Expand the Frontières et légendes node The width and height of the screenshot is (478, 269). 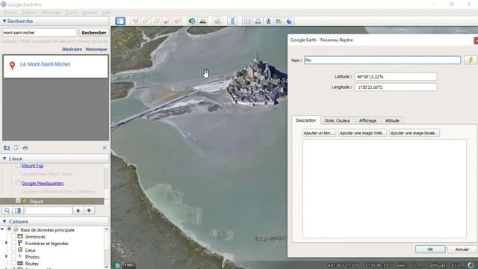point(6,243)
